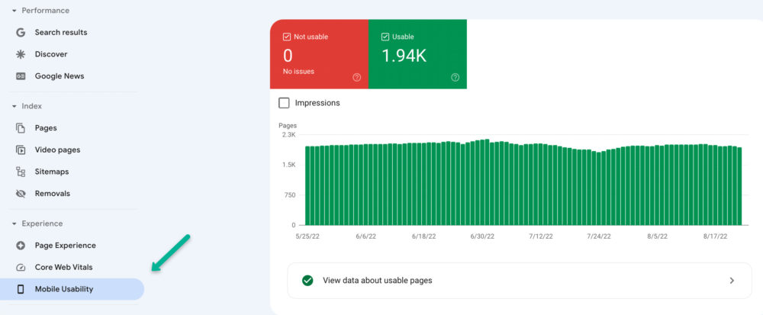Screen dimensions: 763x315
Task: Enable the Impressions checkbox
Action: click(285, 103)
